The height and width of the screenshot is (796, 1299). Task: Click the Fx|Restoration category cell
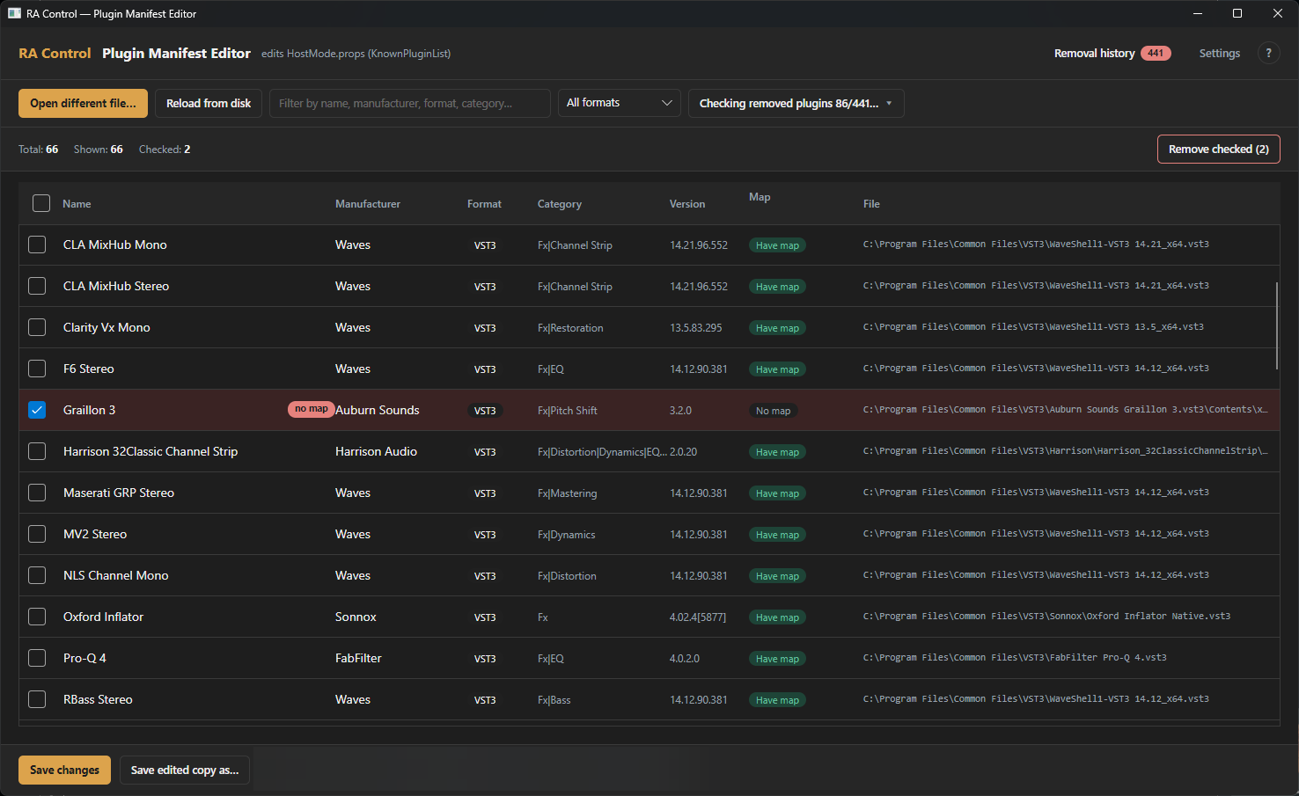(570, 328)
